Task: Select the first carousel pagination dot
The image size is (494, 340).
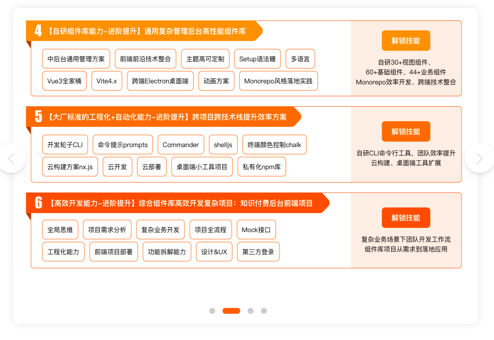Action: [212, 311]
